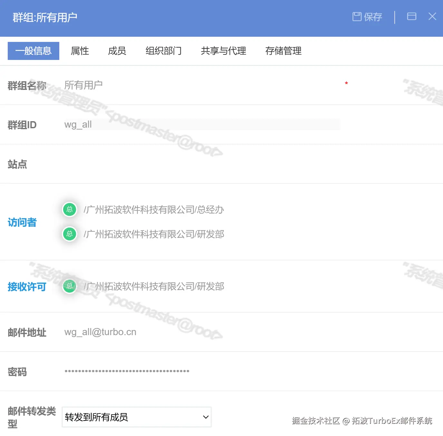Image resolution: width=443 pixels, height=436 pixels.
Task: Click the blue 访问者 label
Action: [x=22, y=222]
